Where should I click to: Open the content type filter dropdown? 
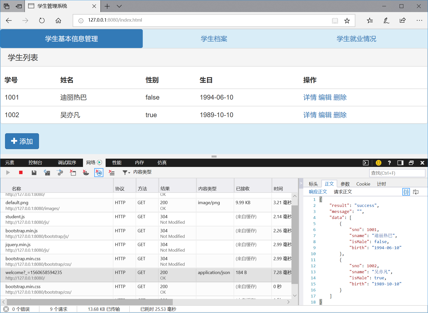[x=126, y=172]
